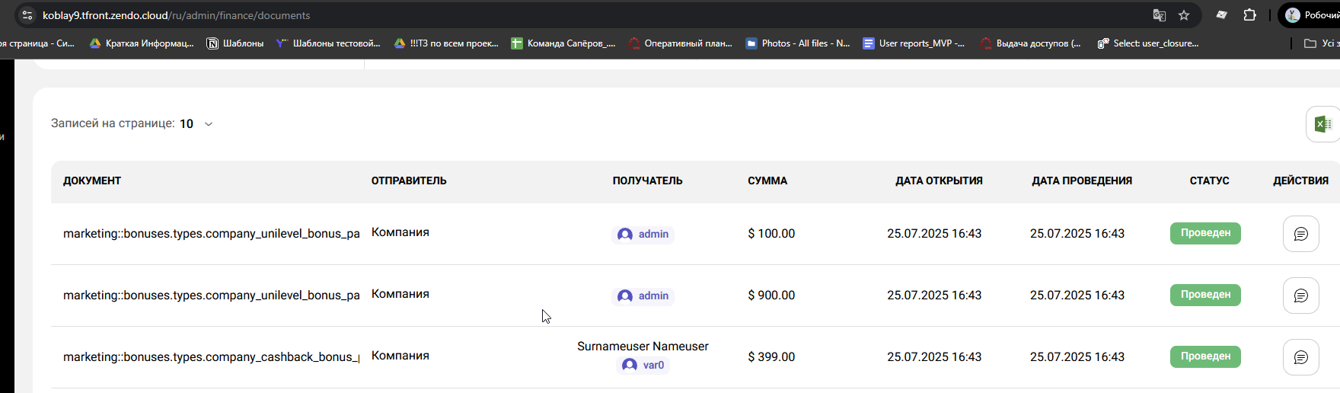Open the var0 recipient link
Image resolution: width=1340 pixels, height=393 pixels.
[x=643, y=365]
